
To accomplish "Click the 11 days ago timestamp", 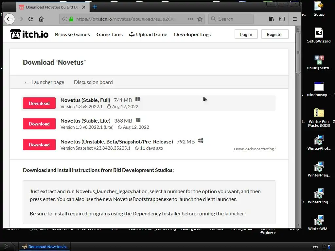I will [x=151, y=148].
